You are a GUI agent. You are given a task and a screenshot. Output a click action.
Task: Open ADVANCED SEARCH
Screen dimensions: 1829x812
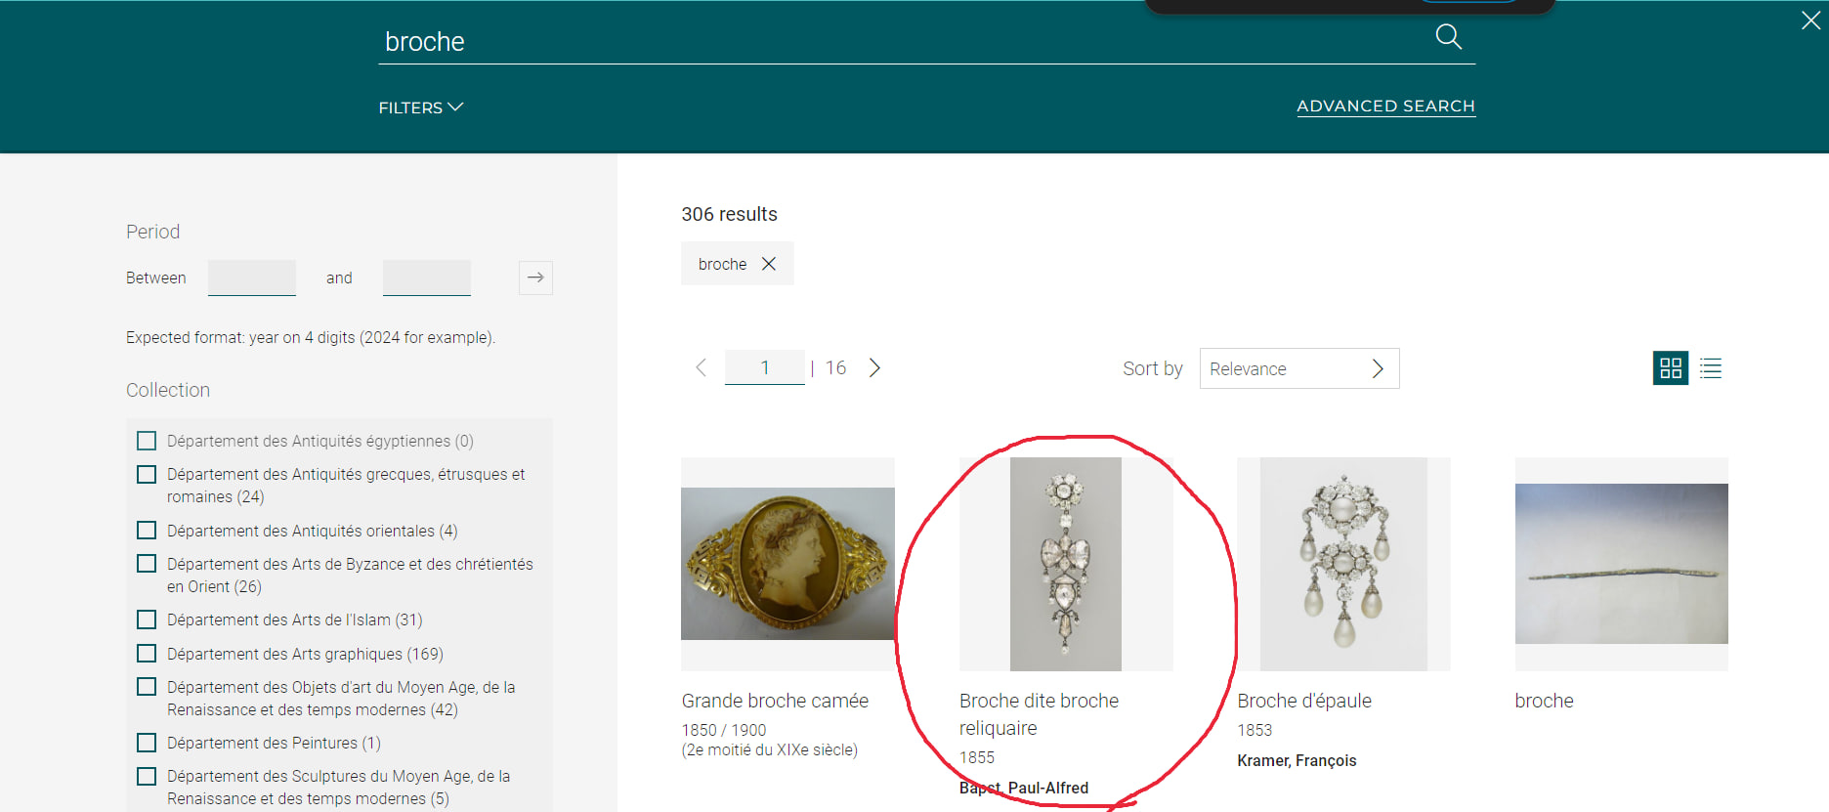[x=1385, y=106]
